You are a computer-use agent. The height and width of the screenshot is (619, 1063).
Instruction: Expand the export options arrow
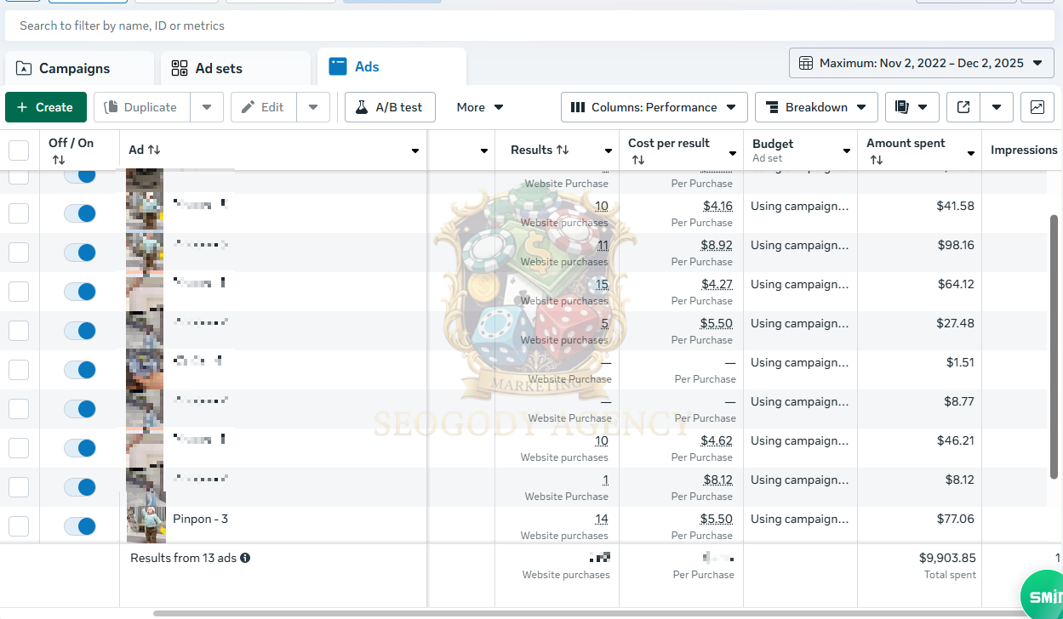coord(997,107)
